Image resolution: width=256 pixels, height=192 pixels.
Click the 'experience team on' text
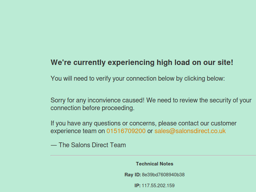[x=77, y=131]
